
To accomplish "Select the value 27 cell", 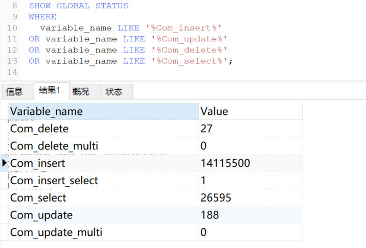I will (x=250, y=129).
